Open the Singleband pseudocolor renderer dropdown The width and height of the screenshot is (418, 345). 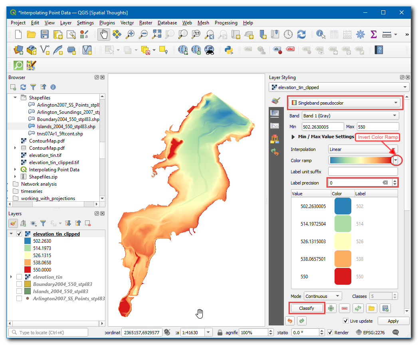(345, 103)
